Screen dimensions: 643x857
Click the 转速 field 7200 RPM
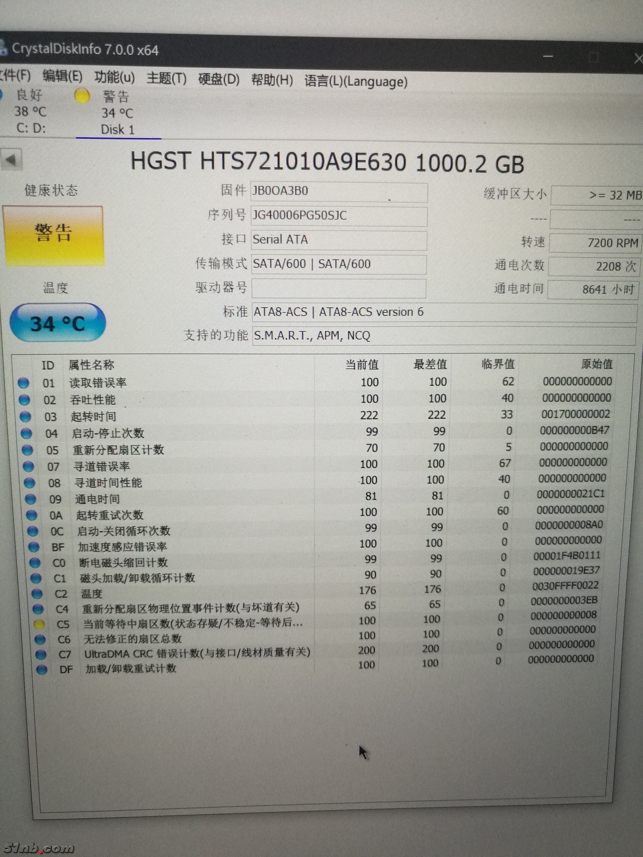pyautogui.click(x=595, y=243)
